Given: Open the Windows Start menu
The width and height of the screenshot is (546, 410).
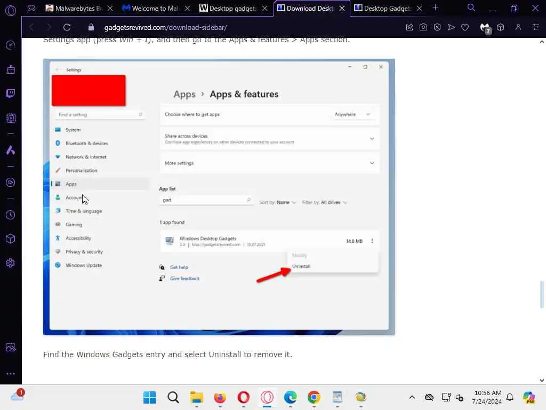Looking at the screenshot, I should 150,397.
